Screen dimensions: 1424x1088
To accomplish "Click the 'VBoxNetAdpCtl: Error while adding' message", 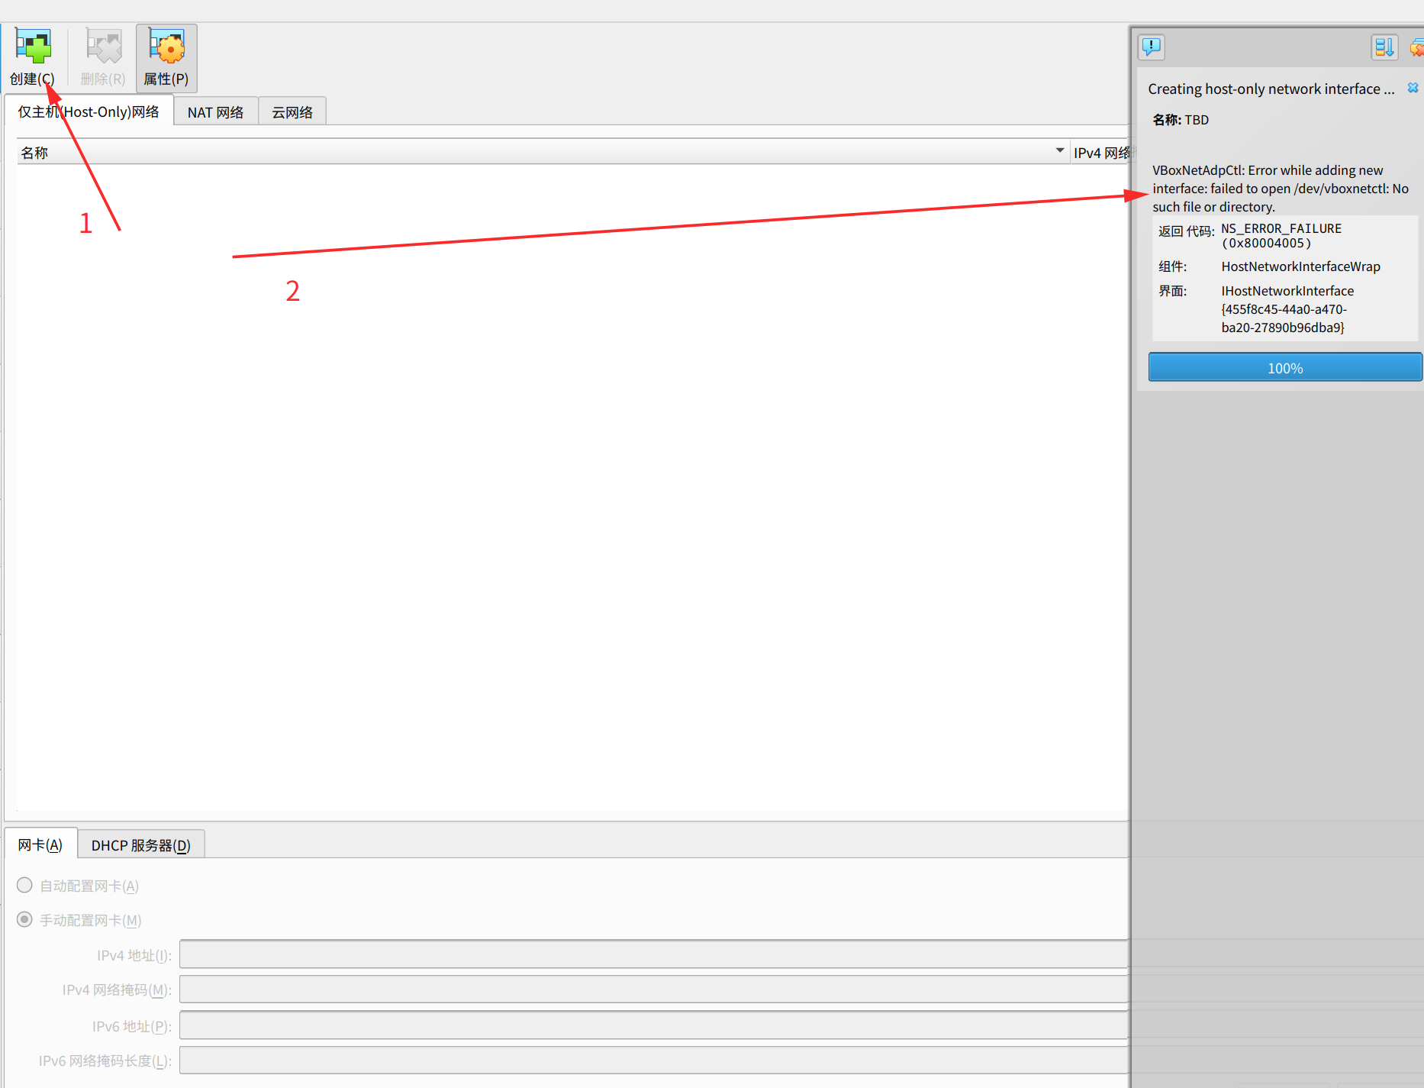I will click(x=1281, y=189).
